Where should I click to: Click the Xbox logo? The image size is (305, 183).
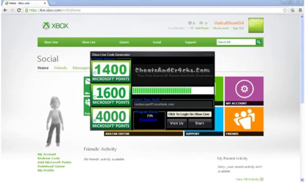(55, 26)
